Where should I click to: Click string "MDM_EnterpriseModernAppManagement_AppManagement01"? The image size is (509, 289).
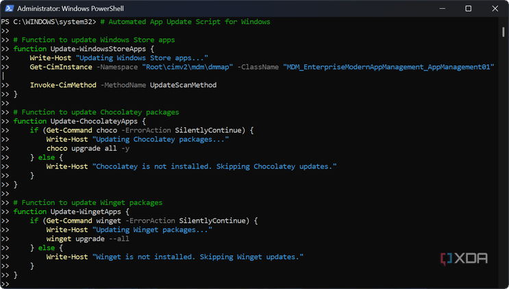pyautogui.click(x=388, y=67)
